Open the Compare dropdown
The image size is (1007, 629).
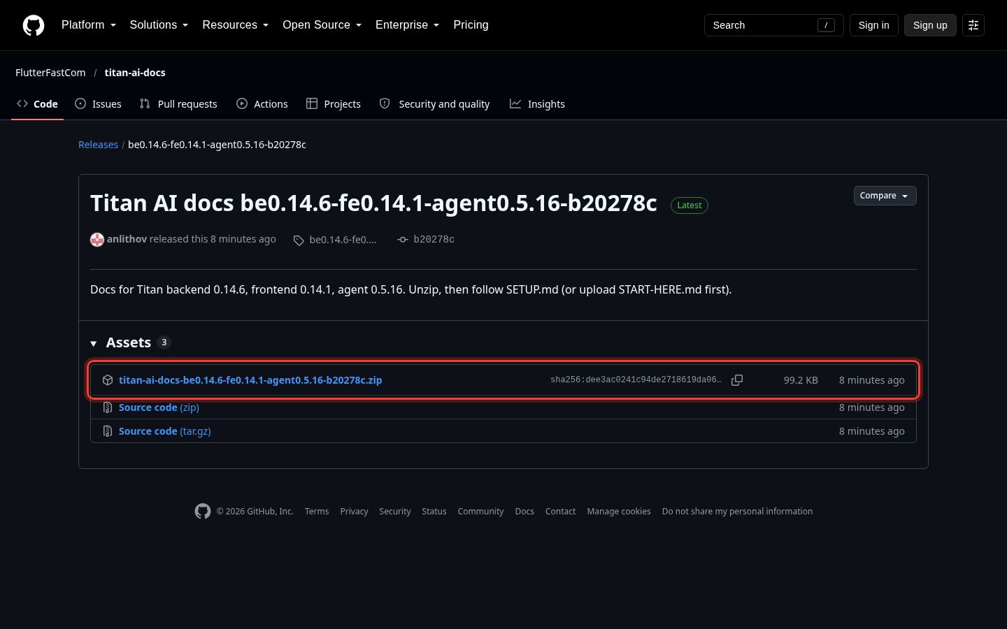click(x=885, y=196)
